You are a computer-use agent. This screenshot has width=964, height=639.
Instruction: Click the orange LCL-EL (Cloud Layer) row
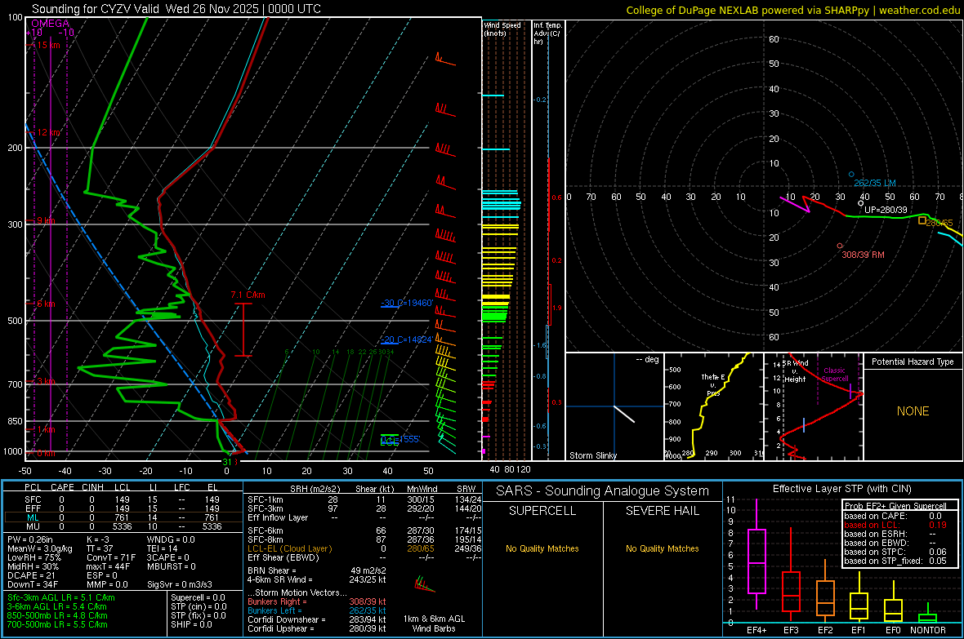pos(364,548)
